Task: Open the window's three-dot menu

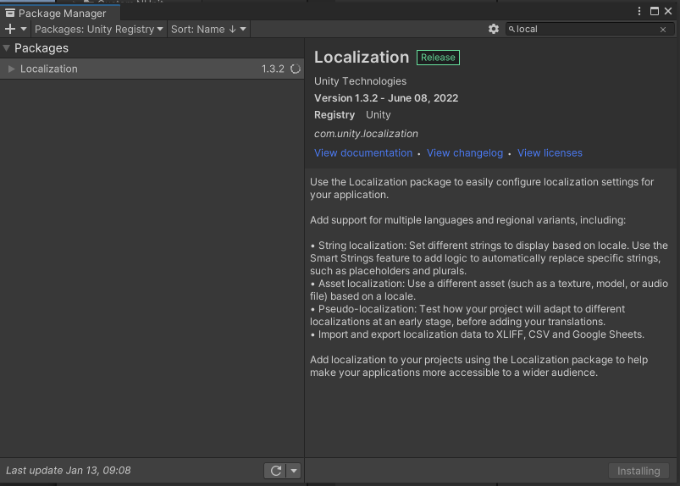Action: (639, 11)
